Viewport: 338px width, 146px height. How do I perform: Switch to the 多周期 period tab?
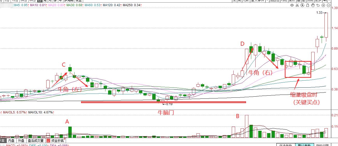[69, 1]
